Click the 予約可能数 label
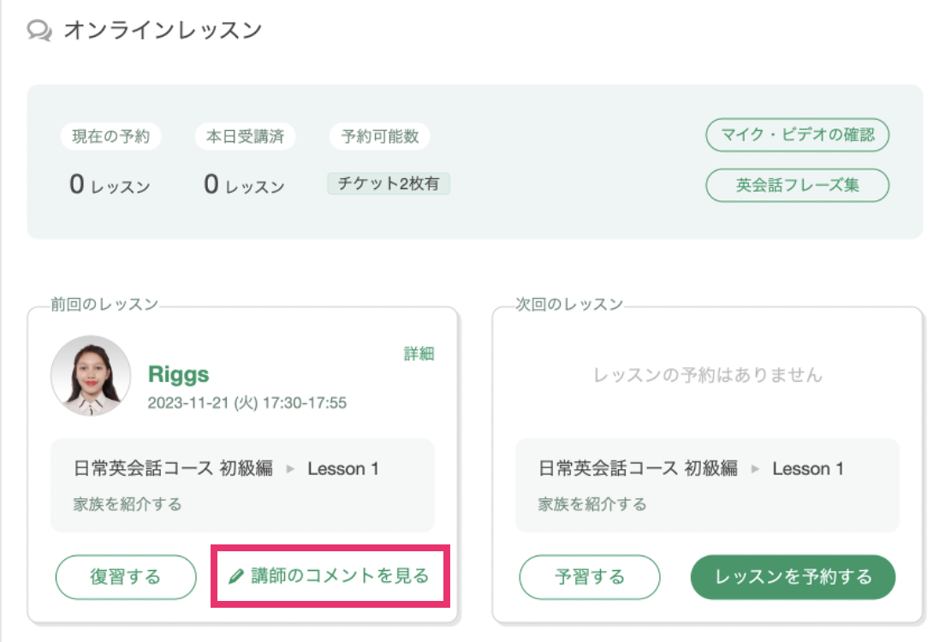Image resolution: width=945 pixels, height=642 pixels. pos(380,136)
